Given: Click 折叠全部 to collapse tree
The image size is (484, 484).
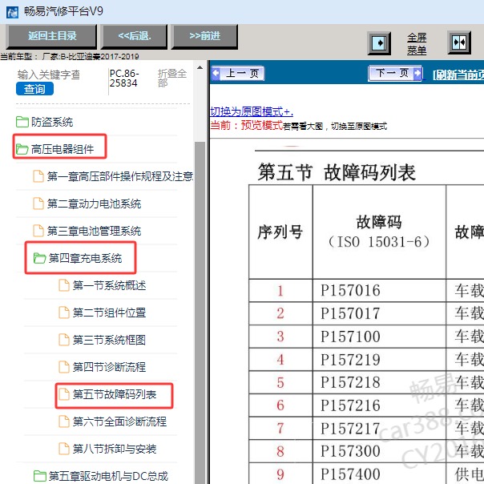Looking at the screenshot, I should [172, 78].
